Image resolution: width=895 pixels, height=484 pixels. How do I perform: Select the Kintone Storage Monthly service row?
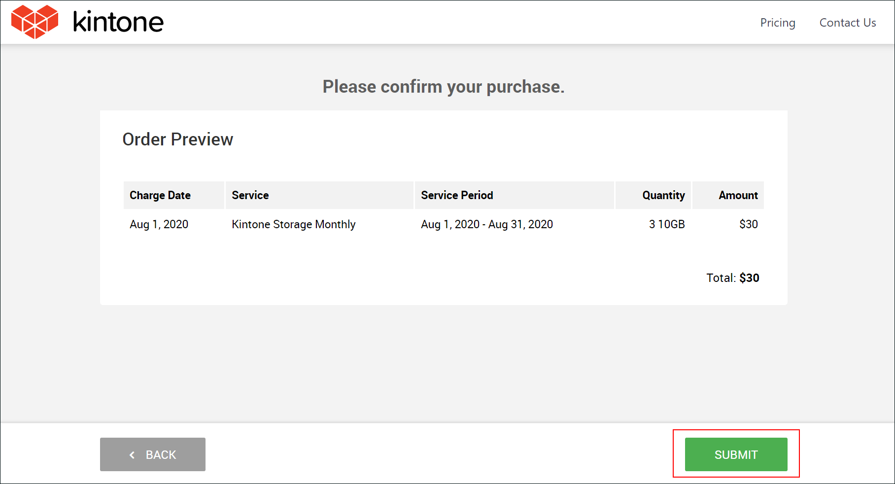[x=293, y=224]
